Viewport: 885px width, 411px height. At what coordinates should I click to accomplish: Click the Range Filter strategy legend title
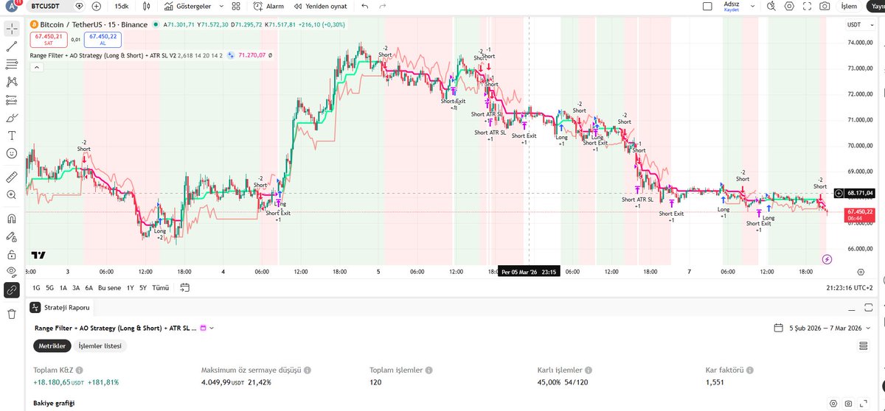(x=103, y=55)
